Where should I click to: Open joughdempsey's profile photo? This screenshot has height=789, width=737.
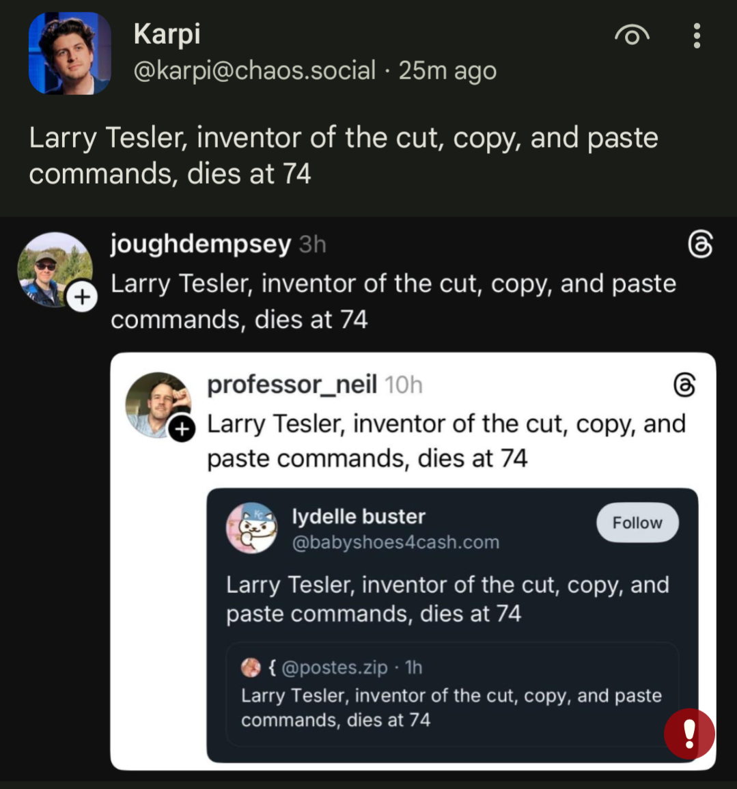click(53, 268)
